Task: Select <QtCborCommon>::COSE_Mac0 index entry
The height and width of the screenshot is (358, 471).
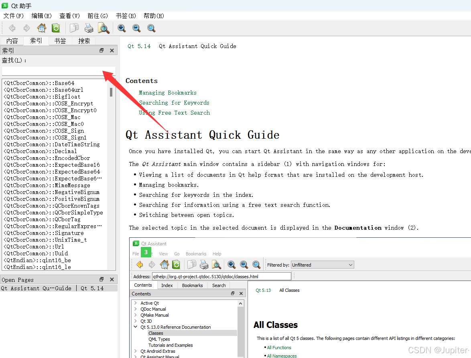Action: pyautogui.click(x=44, y=124)
